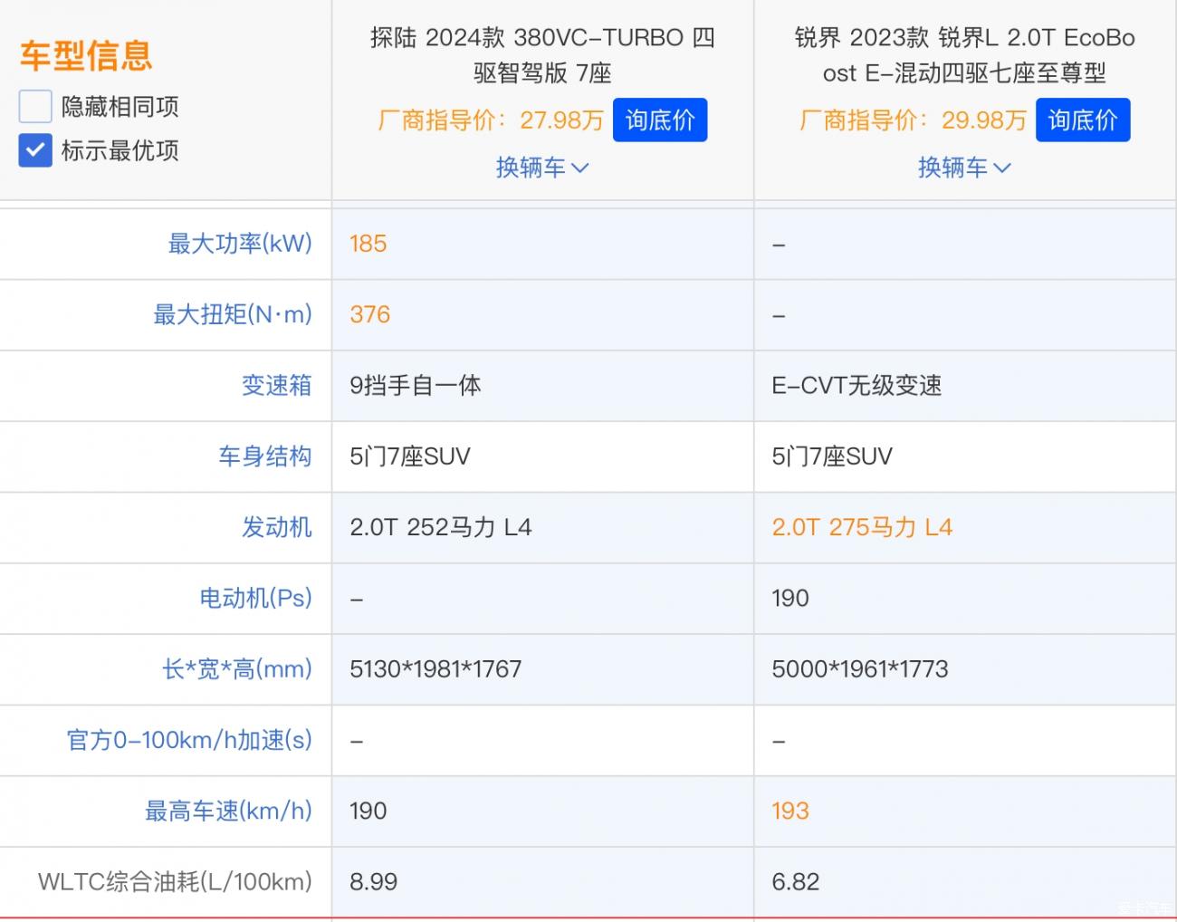Select the 8.99 fuel consumption value
Viewport: 1177px width, 922px height.
(x=373, y=881)
